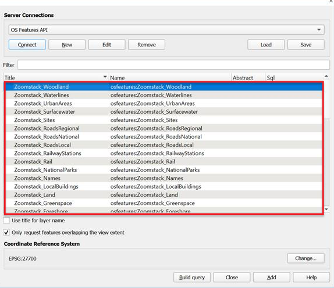The width and height of the screenshot is (334, 288).
Task: Click name cell osfeatures:Zoomstack_Greenspace
Action: 152,203
